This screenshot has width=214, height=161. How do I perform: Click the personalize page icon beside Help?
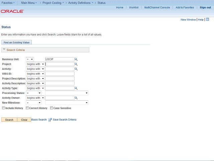tap(208, 19)
